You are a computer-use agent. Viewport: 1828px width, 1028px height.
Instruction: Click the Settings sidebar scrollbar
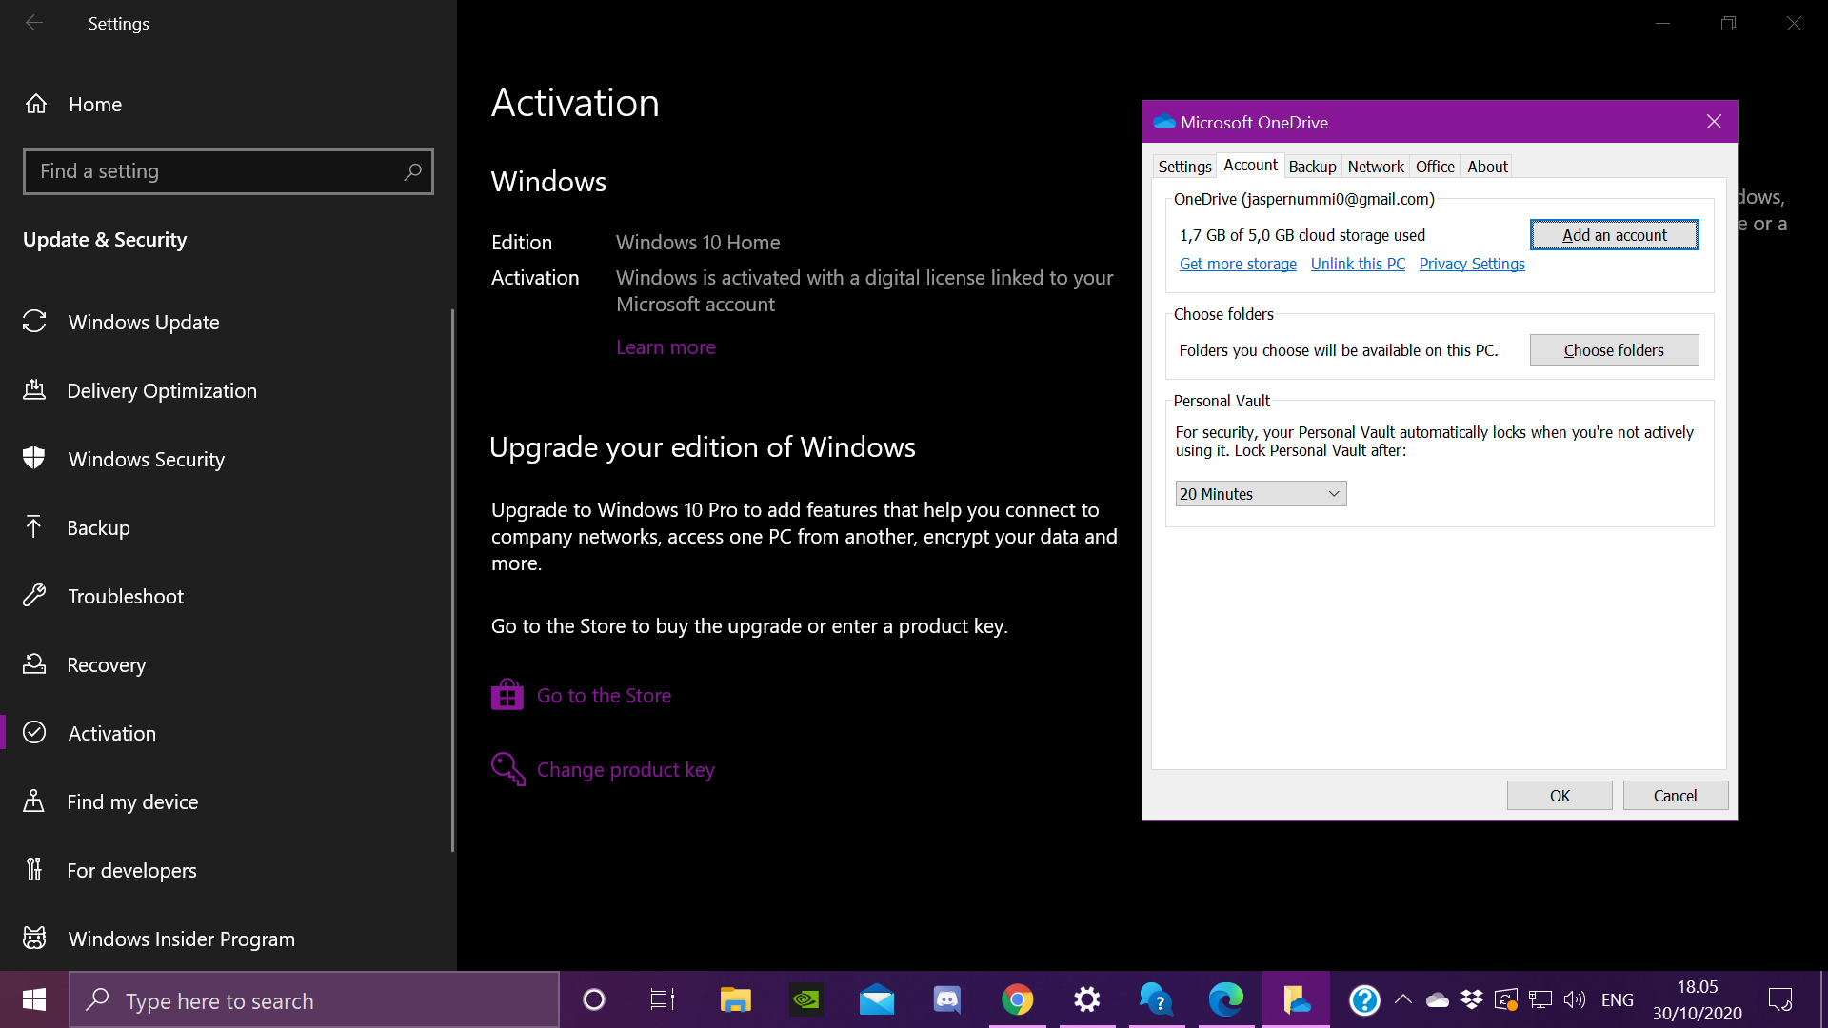452,579
